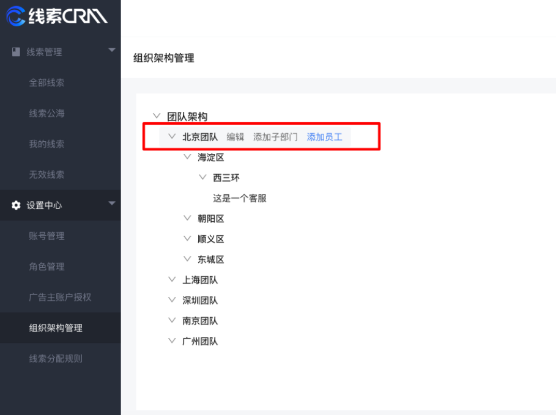Collapse the 西三环 sub-department node
556x415 pixels.
tap(202, 177)
